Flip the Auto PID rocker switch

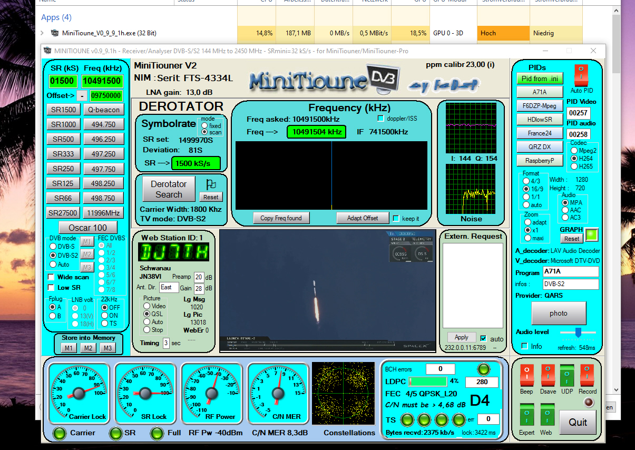pos(581,76)
